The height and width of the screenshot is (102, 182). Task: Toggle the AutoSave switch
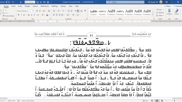8,2
